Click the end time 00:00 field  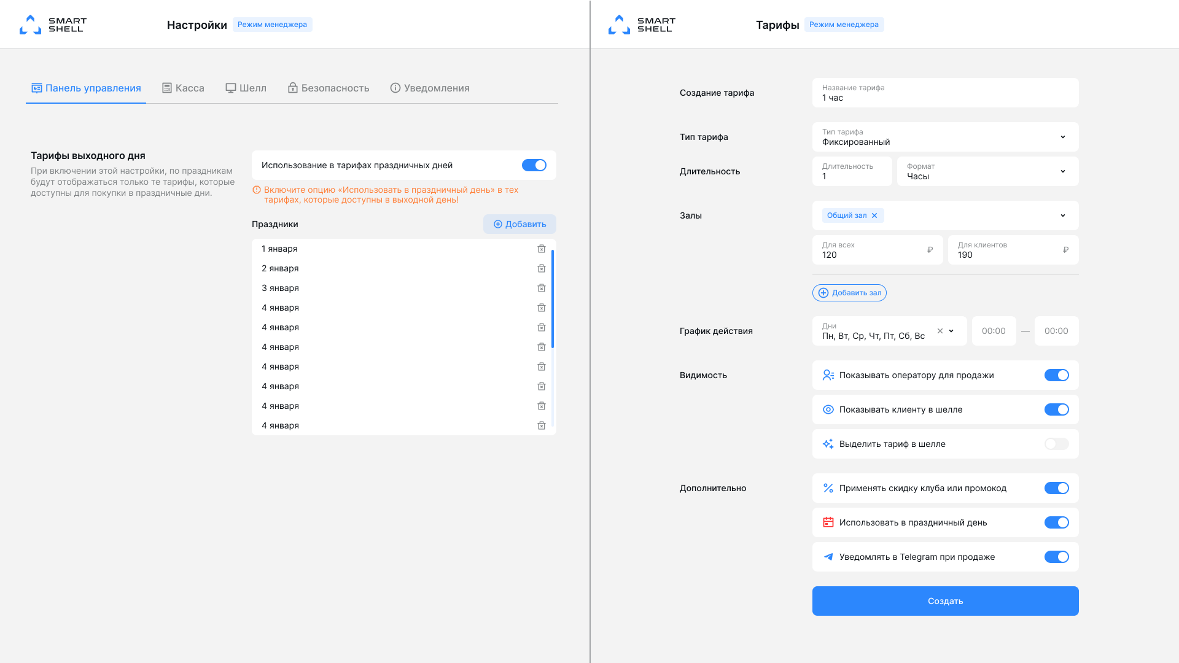coord(1056,331)
